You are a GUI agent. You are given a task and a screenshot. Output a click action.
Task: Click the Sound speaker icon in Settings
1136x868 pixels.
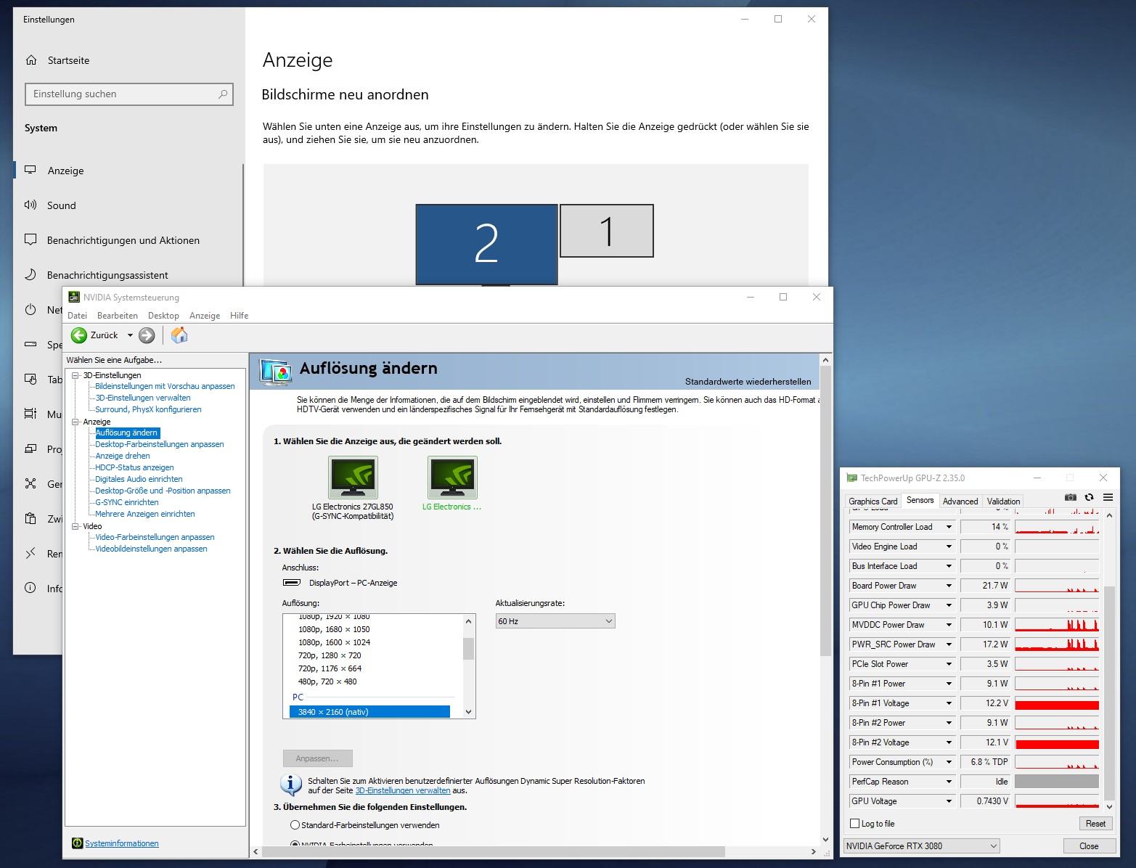pos(30,205)
